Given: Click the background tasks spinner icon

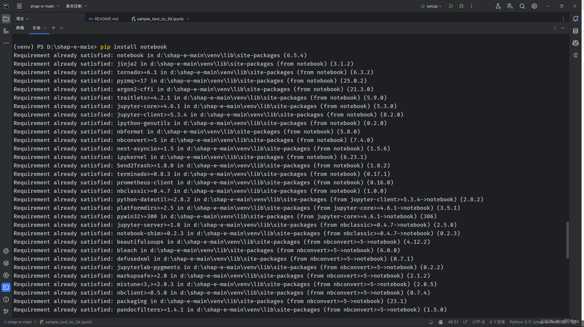Looking at the screenshot, I should pyautogui.click(x=431, y=322).
